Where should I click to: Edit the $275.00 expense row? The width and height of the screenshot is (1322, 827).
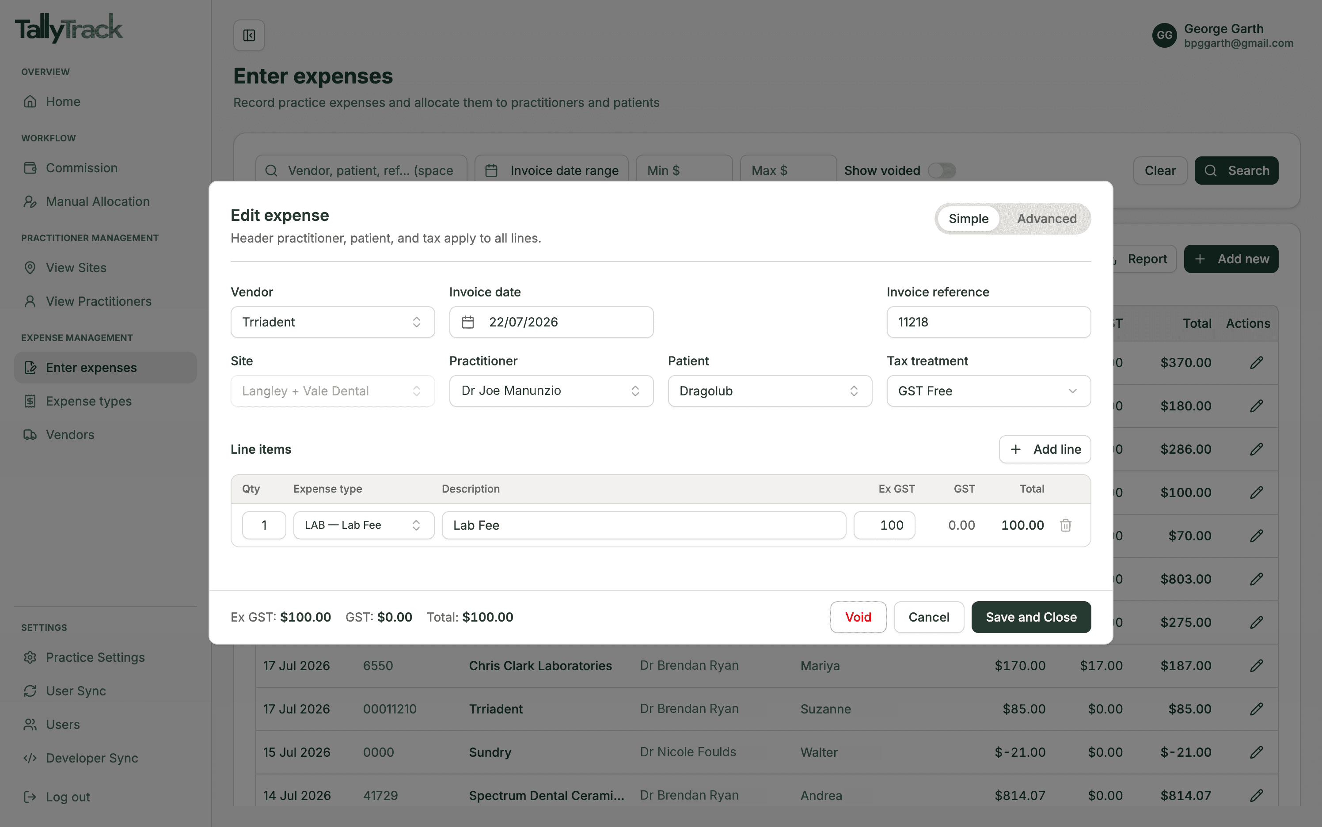(1256, 622)
